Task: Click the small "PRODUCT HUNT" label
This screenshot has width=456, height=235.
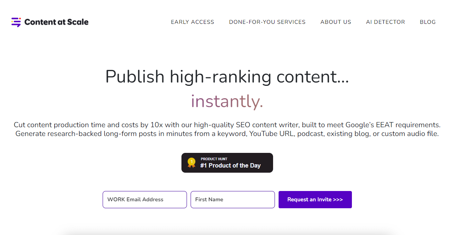Action: point(214,159)
